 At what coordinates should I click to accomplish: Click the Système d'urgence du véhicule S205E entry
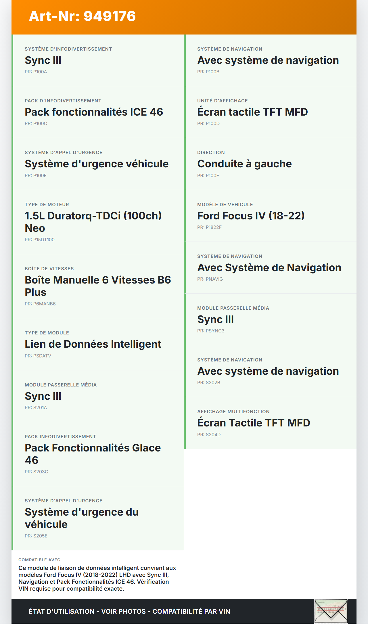click(x=98, y=518)
